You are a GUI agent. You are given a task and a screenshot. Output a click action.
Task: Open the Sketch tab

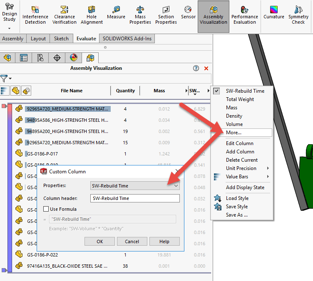(61, 39)
